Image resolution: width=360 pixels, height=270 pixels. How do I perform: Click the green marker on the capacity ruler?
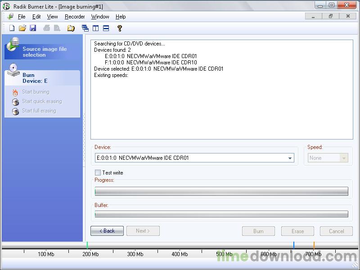coord(87,245)
